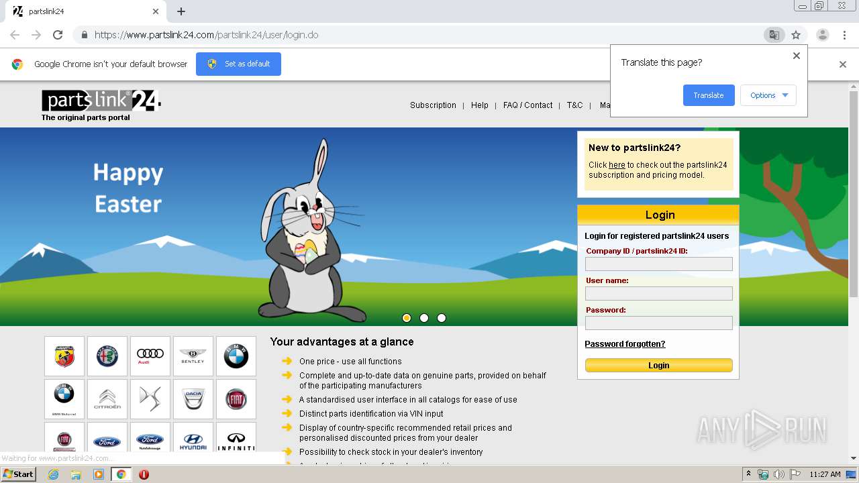
Task: Open the Hyundai brand catalog
Action: [x=193, y=437]
